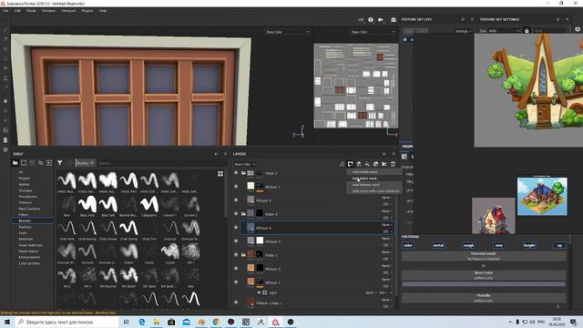
Task: Toggle the color channel button in Material
Action: [x=408, y=245]
